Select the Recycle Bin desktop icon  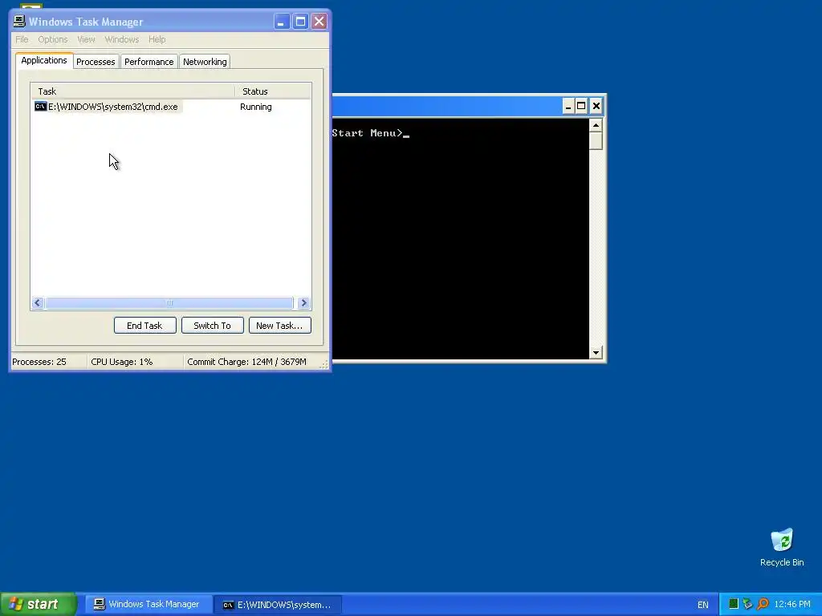[x=782, y=547]
